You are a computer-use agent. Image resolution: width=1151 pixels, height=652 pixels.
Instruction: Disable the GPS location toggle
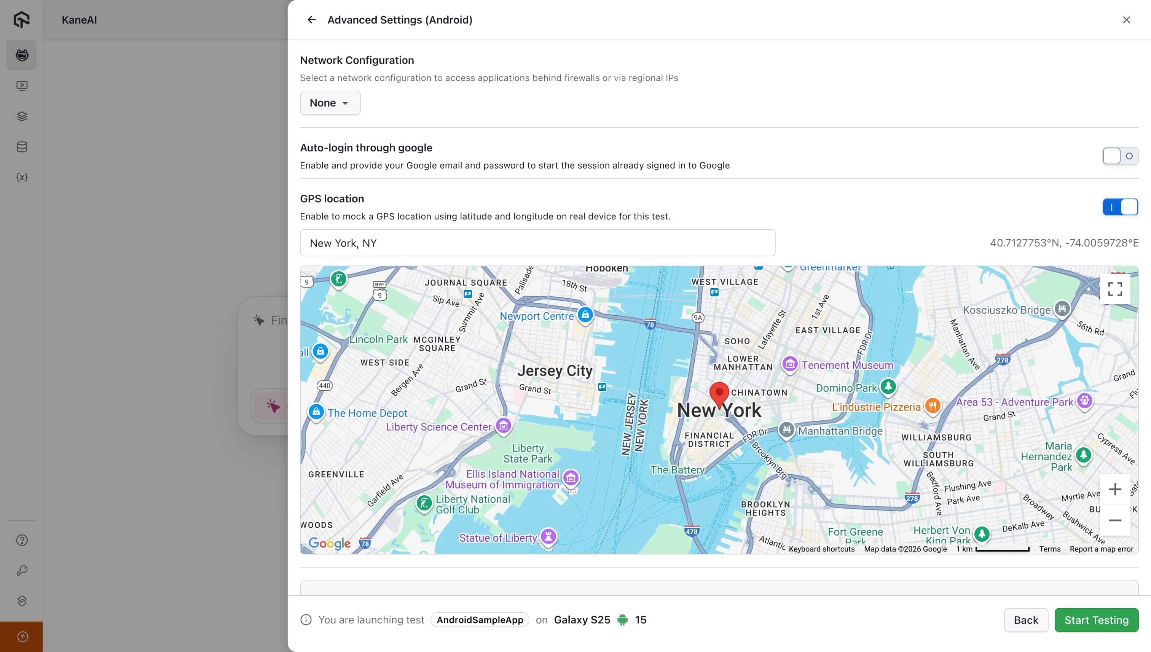pos(1120,207)
